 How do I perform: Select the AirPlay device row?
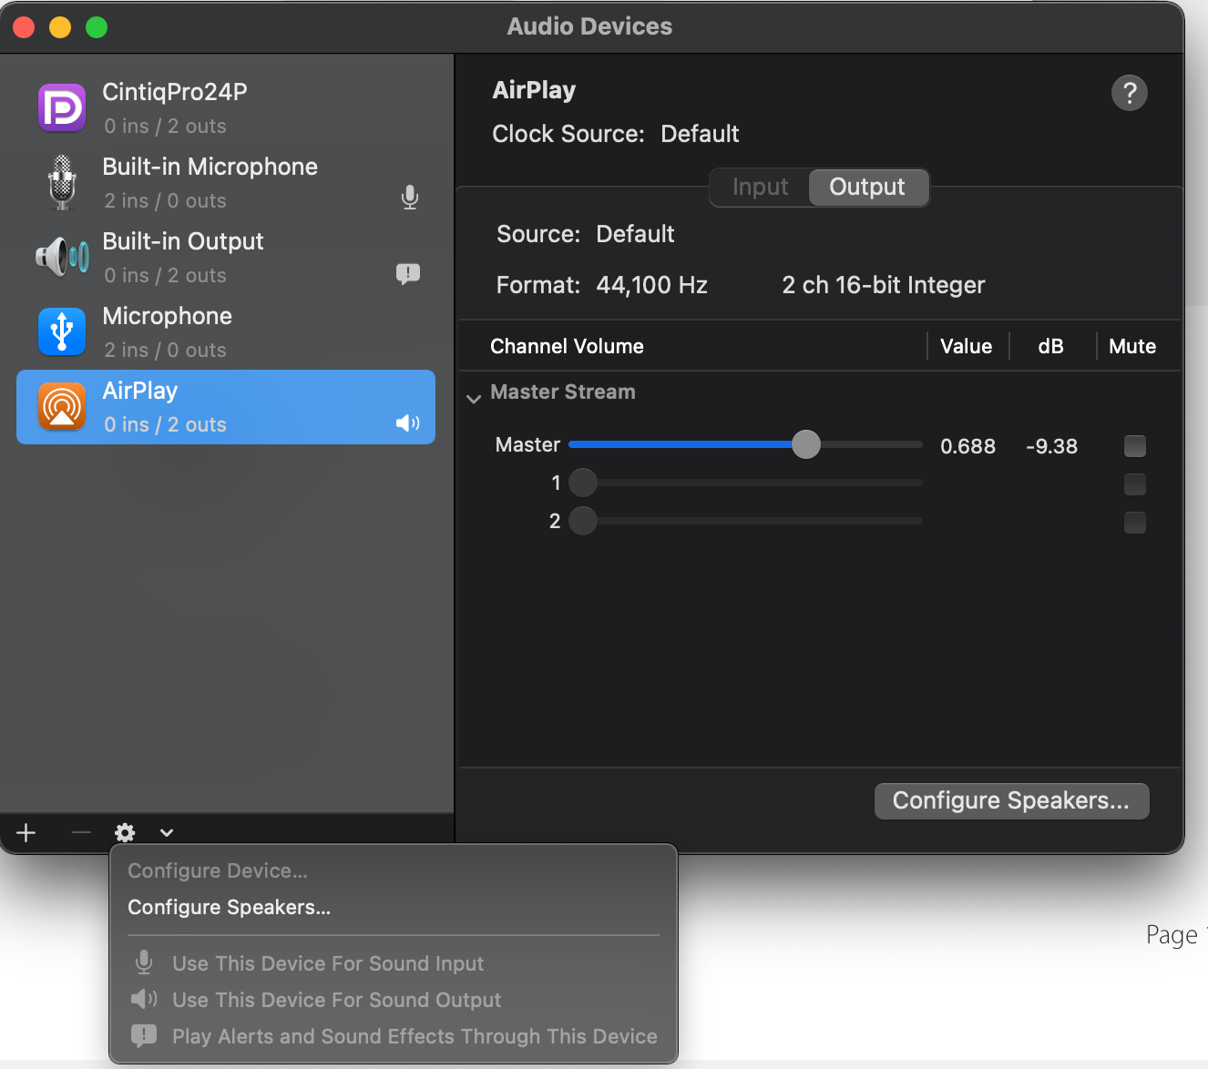point(226,407)
